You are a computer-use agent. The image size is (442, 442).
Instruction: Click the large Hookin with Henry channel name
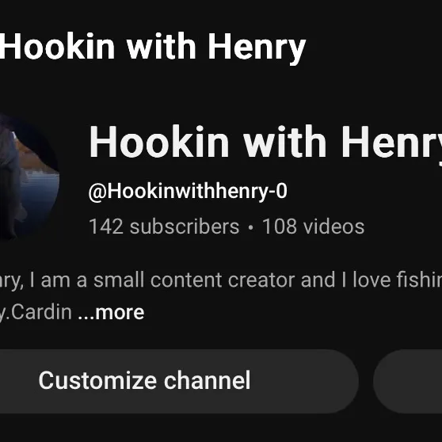click(x=265, y=142)
